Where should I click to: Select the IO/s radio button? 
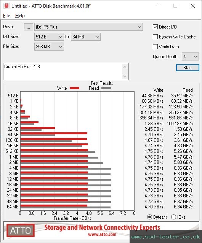point(173,217)
